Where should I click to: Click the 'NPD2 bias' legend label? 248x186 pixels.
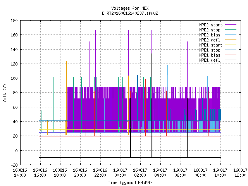click(x=210, y=35)
